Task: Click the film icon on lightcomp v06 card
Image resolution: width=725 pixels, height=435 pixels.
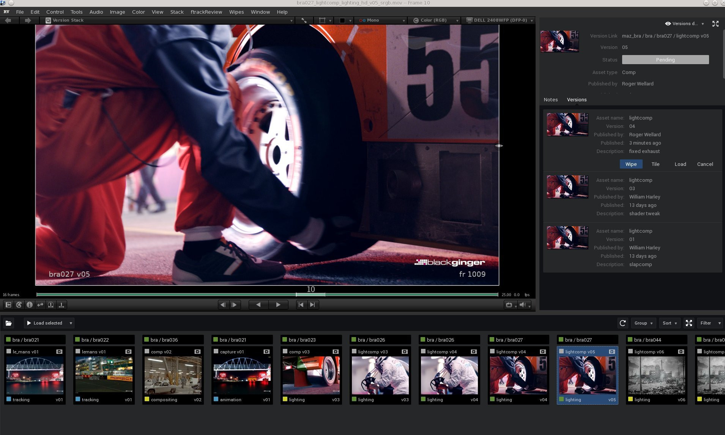Action: pos(681,352)
